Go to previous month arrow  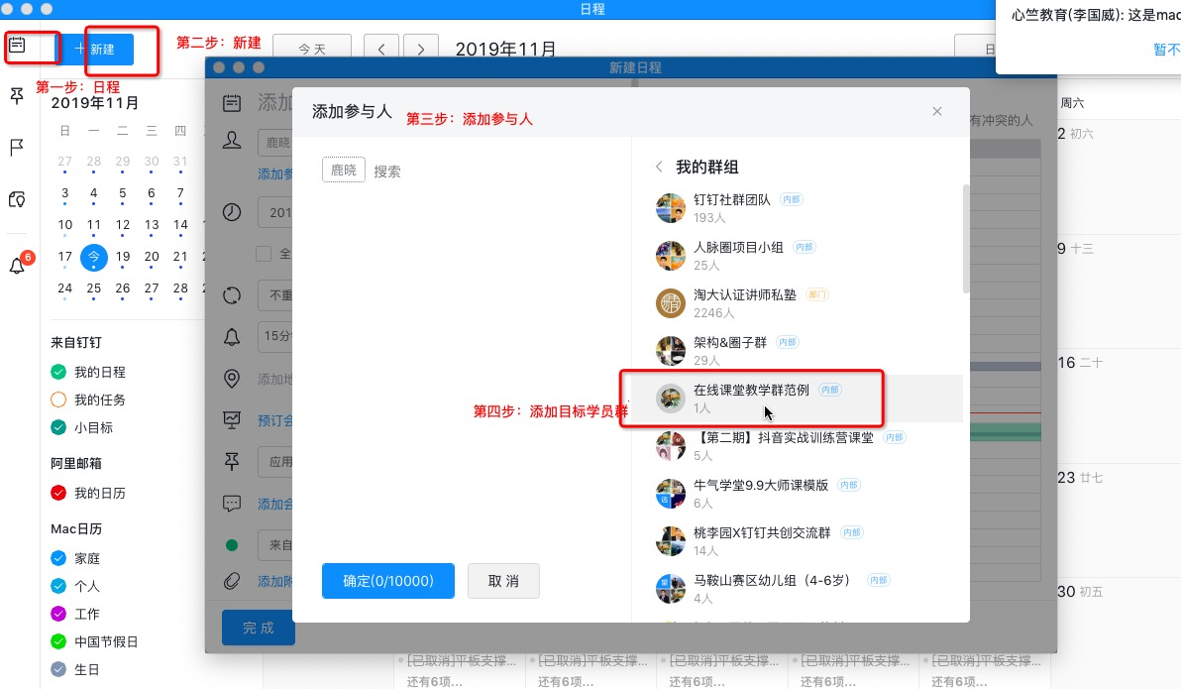tap(381, 49)
